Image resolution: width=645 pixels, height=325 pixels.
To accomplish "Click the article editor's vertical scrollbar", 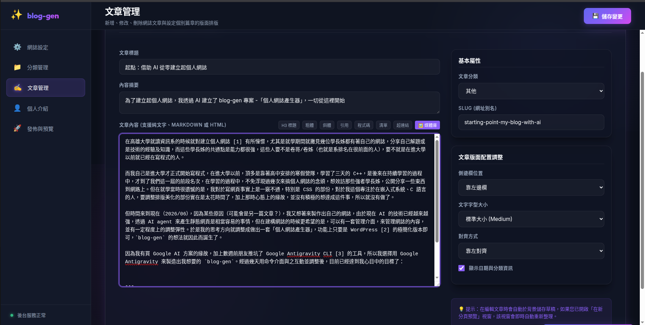I will [x=437, y=191].
